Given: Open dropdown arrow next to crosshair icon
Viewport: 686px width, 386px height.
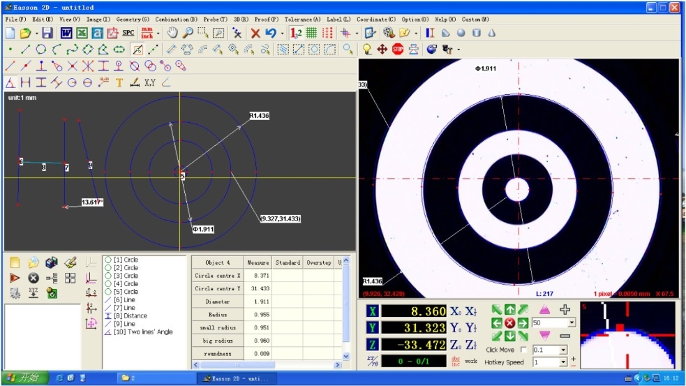Looking at the screenshot, I should (x=357, y=34).
